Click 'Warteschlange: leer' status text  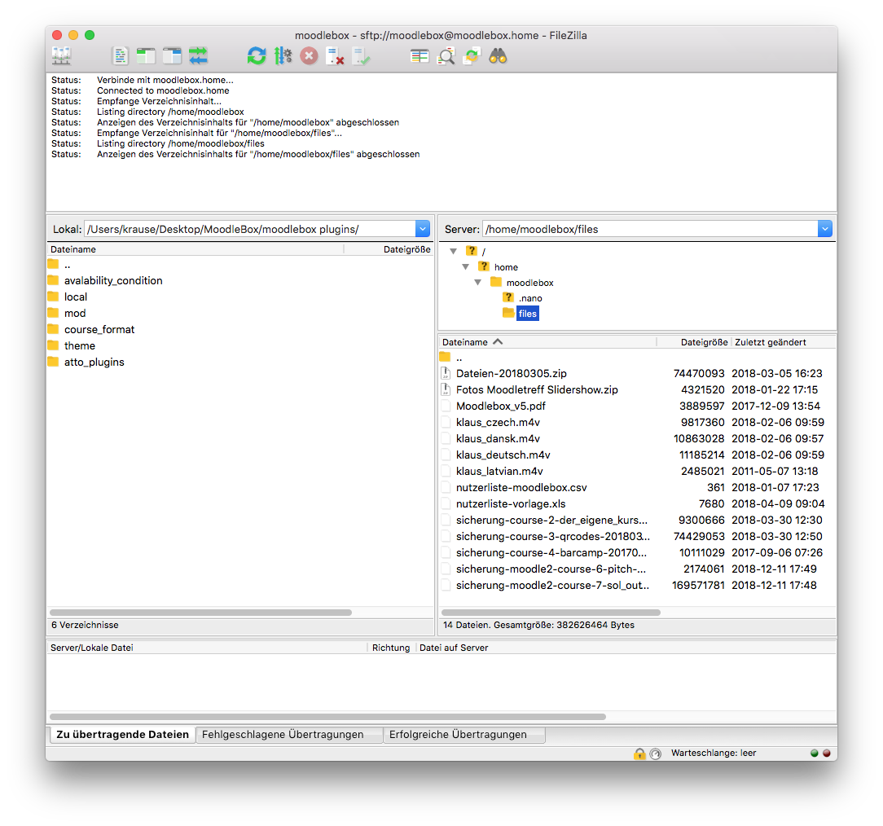pos(713,753)
